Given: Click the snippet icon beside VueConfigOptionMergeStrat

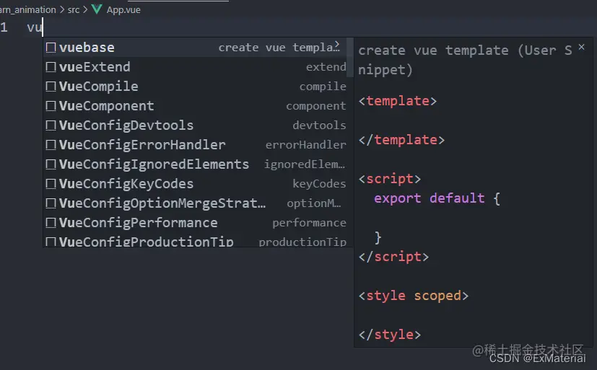Looking at the screenshot, I should [51, 203].
